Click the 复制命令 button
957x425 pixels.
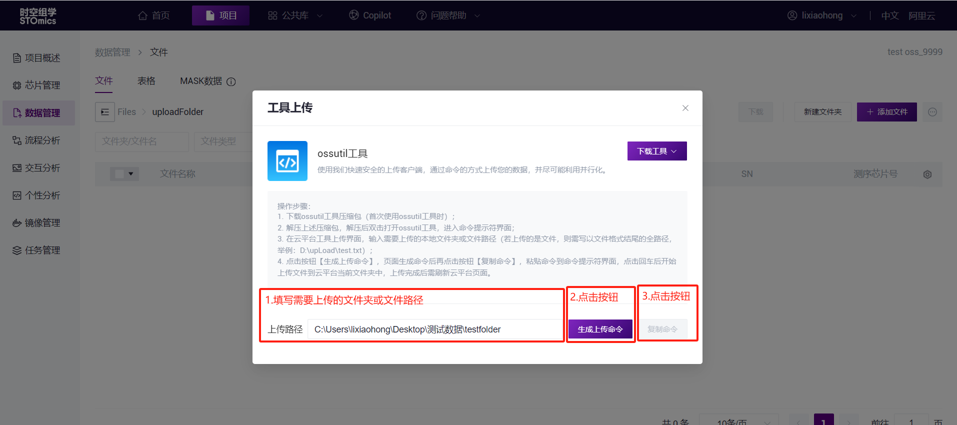click(662, 329)
